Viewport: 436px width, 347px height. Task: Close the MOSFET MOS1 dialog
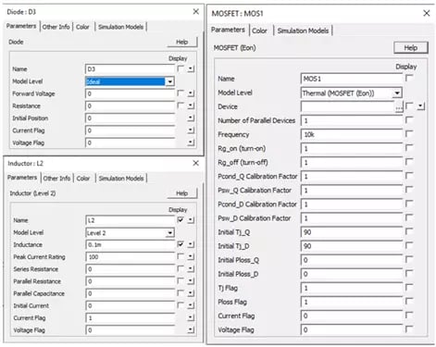coord(427,13)
